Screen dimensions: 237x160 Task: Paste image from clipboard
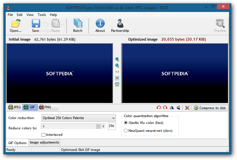click(x=56, y=26)
